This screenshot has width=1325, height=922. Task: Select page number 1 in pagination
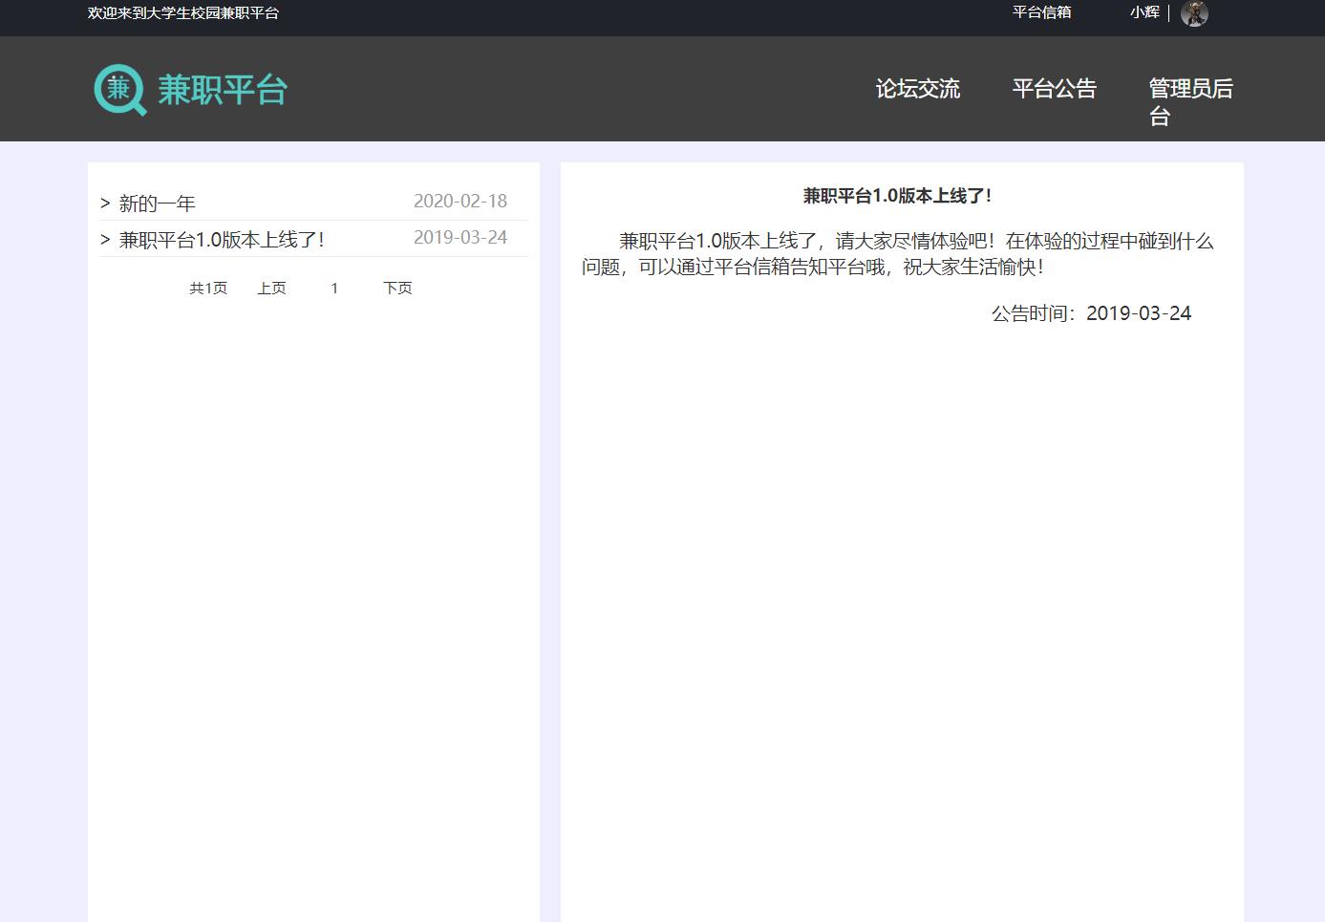click(x=334, y=288)
